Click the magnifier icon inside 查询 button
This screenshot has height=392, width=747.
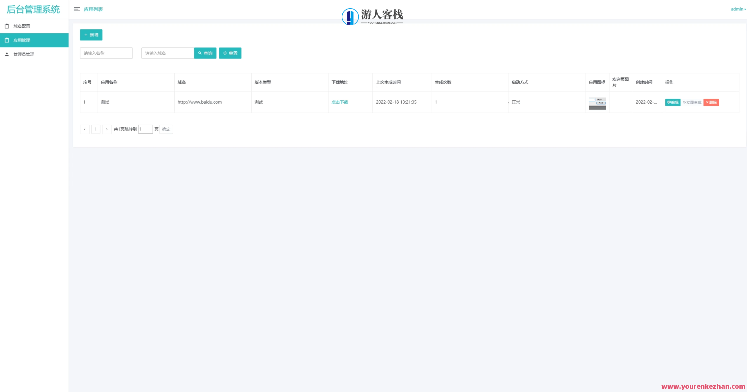pos(200,53)
